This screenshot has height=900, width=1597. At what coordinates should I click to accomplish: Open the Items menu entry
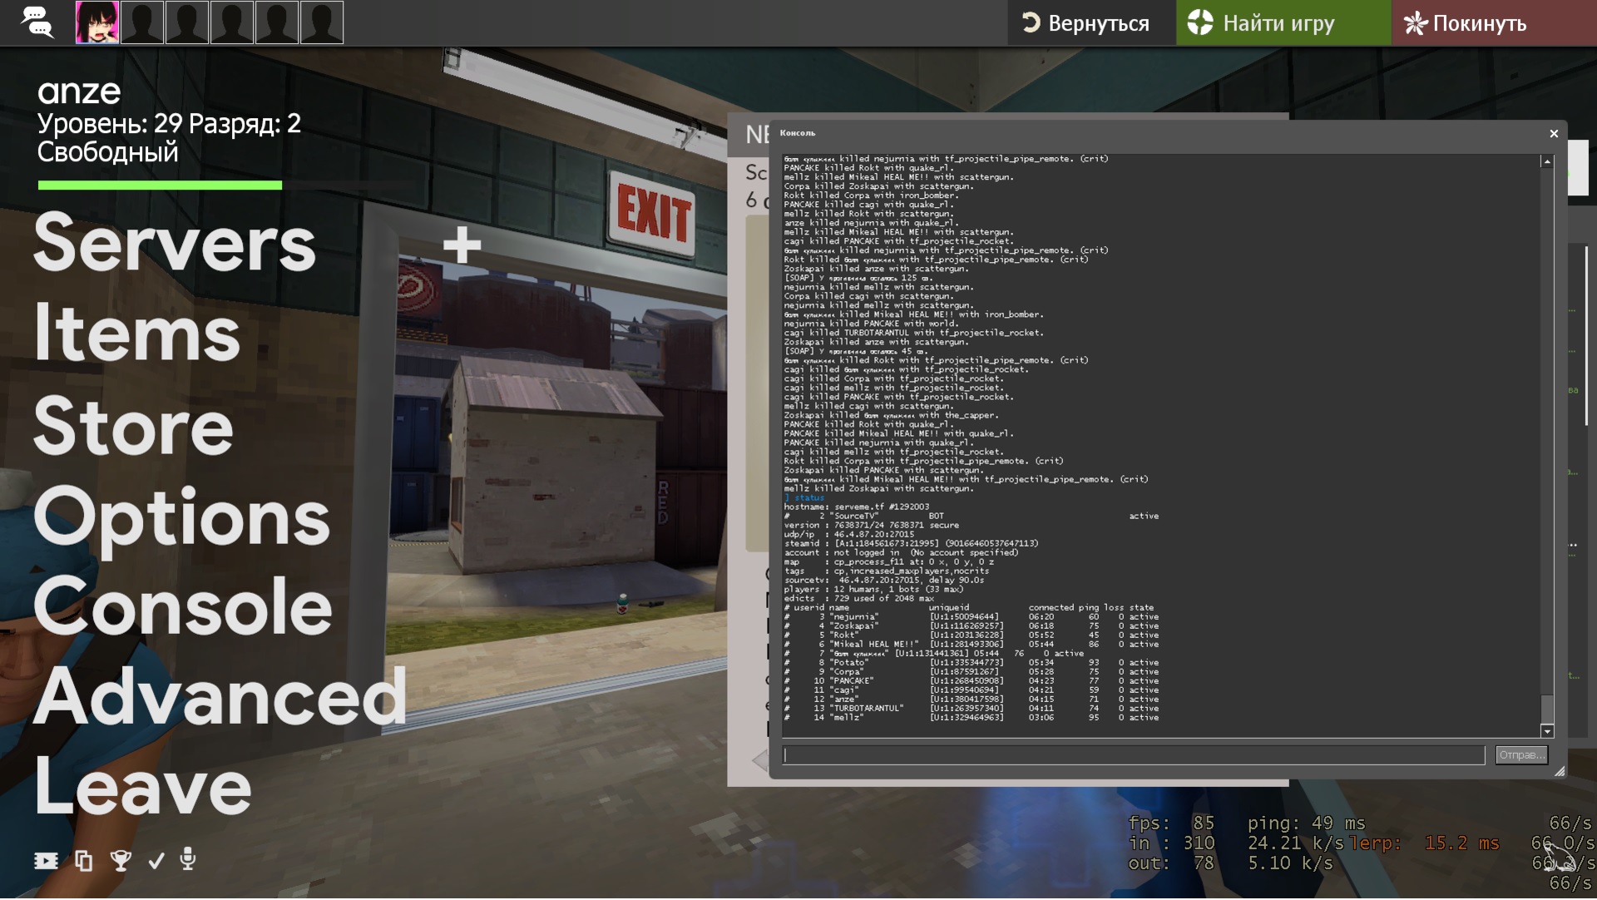(137, 333)
